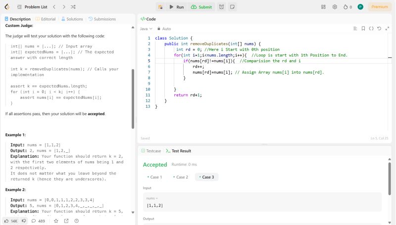Click the 'Example 2:' heading
The image size is (396, 225).
(x=15, y=190)
